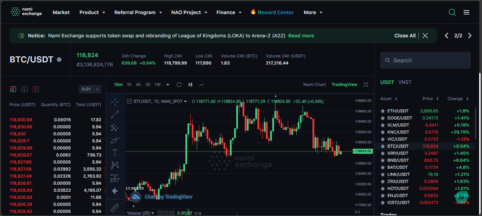Select the ruler measure tool

coord(115,208)
